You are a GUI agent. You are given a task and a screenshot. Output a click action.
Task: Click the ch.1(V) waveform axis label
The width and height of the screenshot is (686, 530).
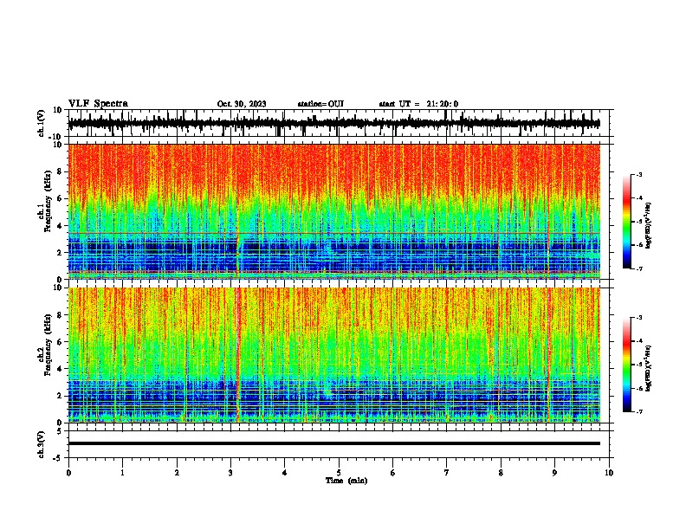42,123
